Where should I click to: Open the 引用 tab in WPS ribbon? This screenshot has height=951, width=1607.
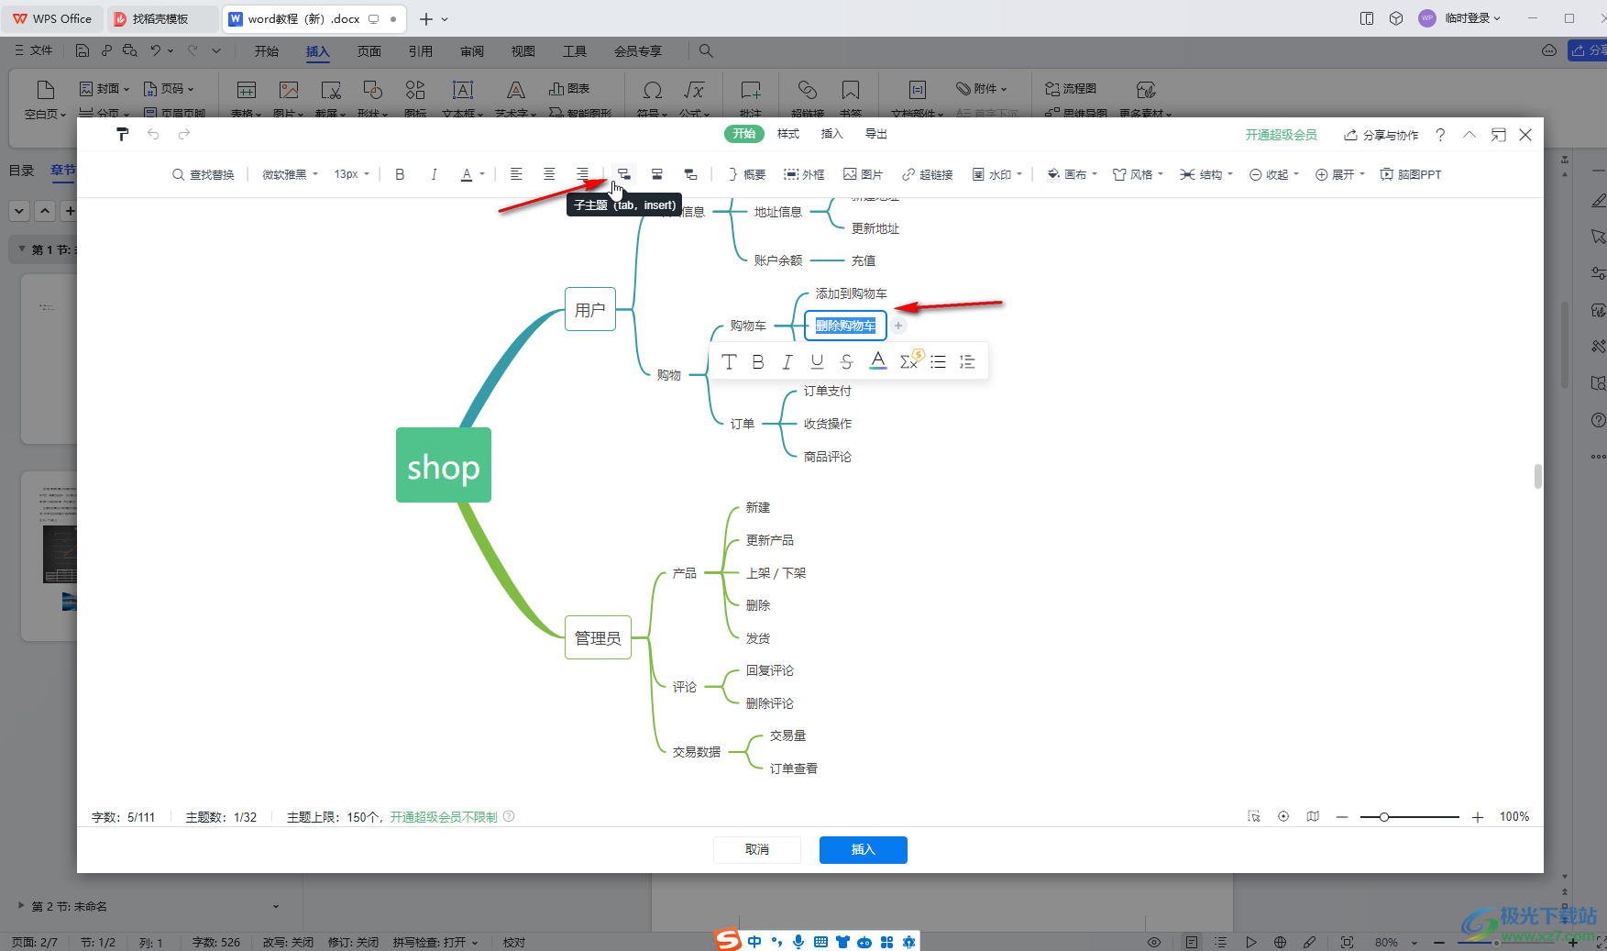pyautogui.click(x=421, y=51)
